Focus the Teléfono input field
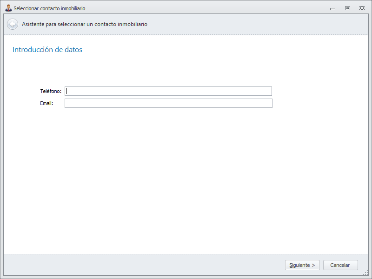The image size is (372, 279). pos(168,91)
